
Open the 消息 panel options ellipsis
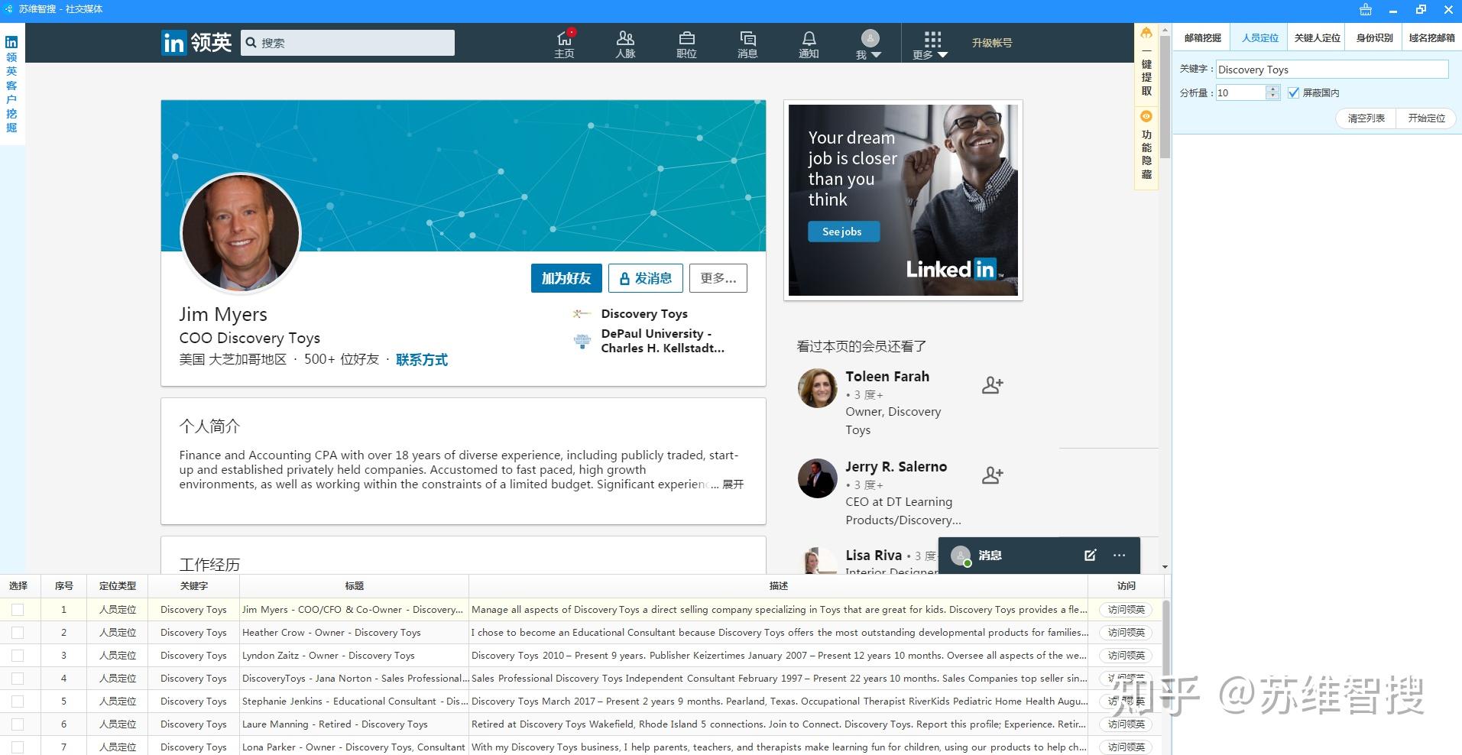1120,556
